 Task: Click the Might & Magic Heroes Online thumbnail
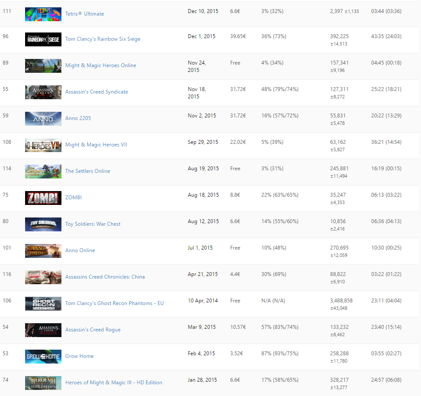[x=43, y=66]
